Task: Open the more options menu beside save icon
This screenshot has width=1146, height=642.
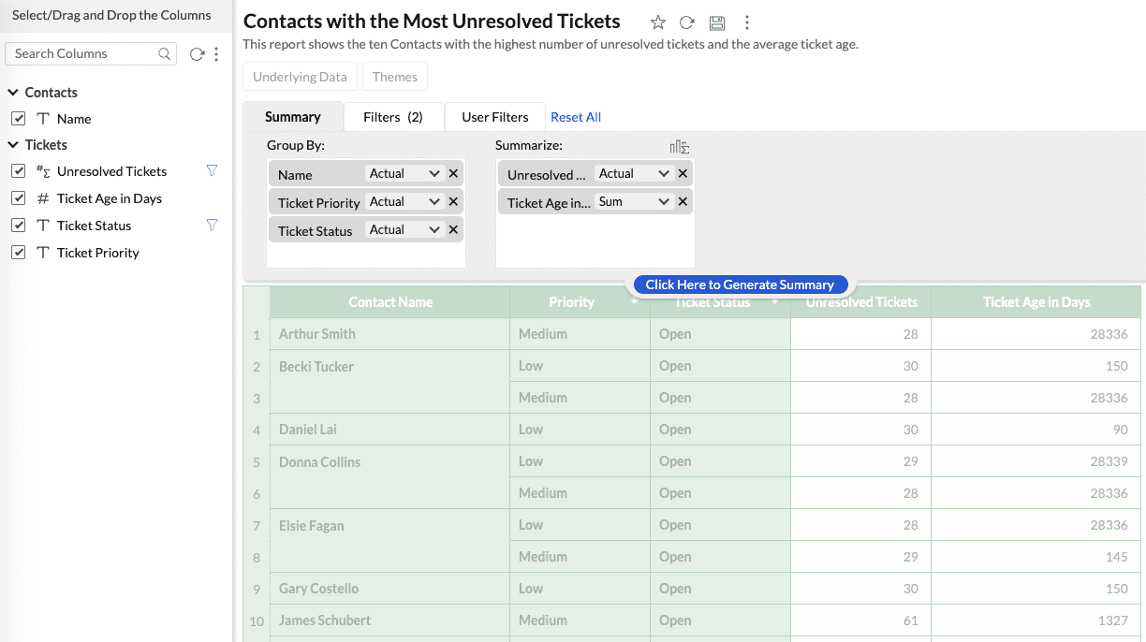Action: (746, 22)
